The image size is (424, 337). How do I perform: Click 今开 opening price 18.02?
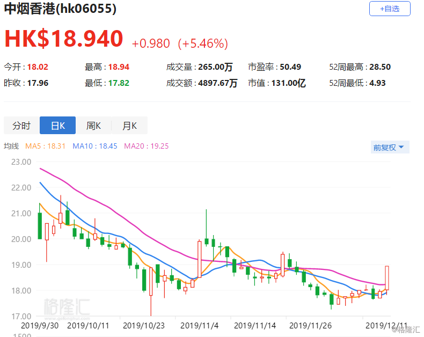point(38,67)
